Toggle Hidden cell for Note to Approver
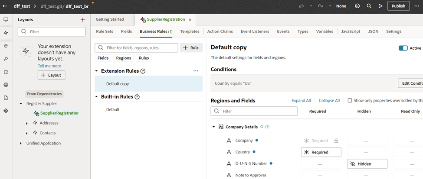423x179 pixels. point(367,175)
